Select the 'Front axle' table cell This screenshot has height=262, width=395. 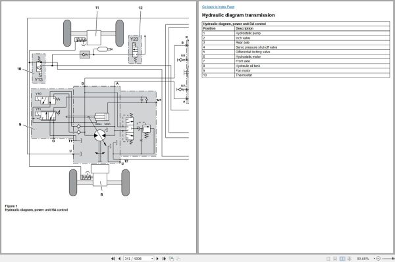(x=312, y=61)
